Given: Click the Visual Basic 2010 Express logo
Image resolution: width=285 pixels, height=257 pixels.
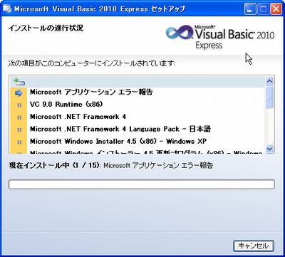Looking at the screenshot, I should pos(220,36).
